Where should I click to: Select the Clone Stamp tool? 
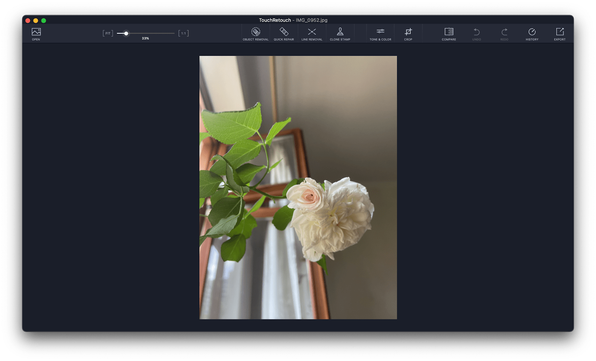[340, 33]
